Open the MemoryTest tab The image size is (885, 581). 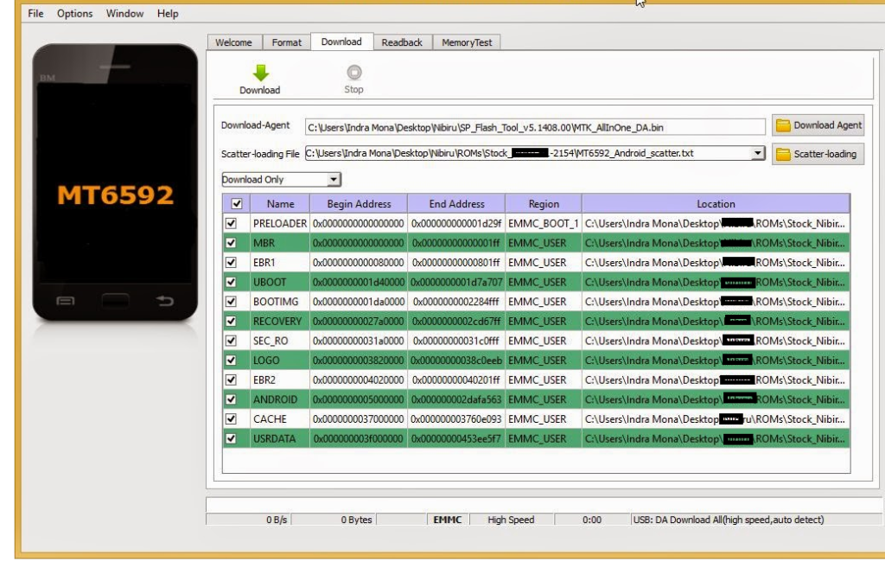coord(466,42)
